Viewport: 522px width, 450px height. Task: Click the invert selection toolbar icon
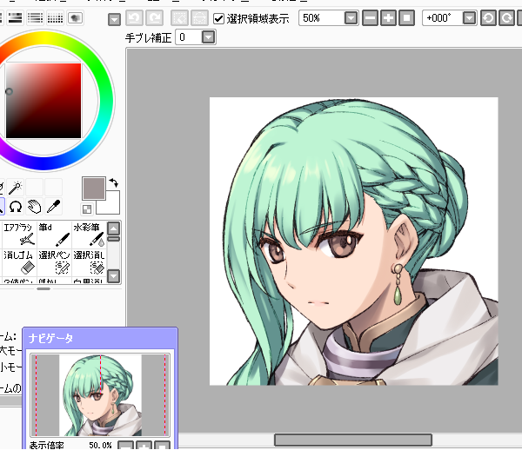coord(199,18)
